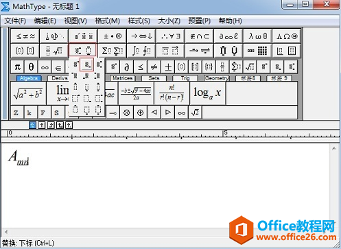Open the 帮助(H) menu

pos(230,21)
